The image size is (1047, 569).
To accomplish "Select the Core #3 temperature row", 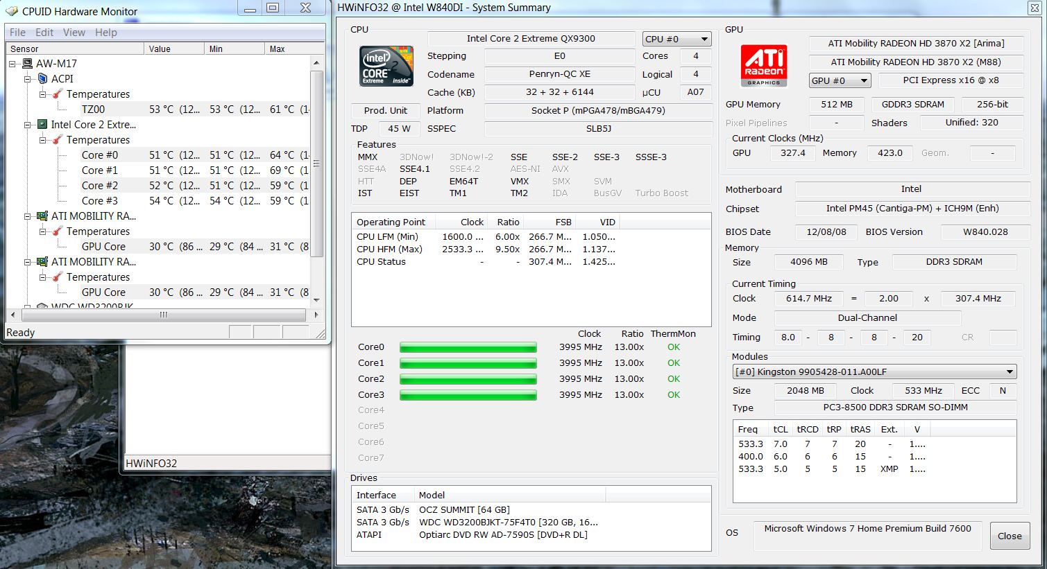I will pos(194,201).
